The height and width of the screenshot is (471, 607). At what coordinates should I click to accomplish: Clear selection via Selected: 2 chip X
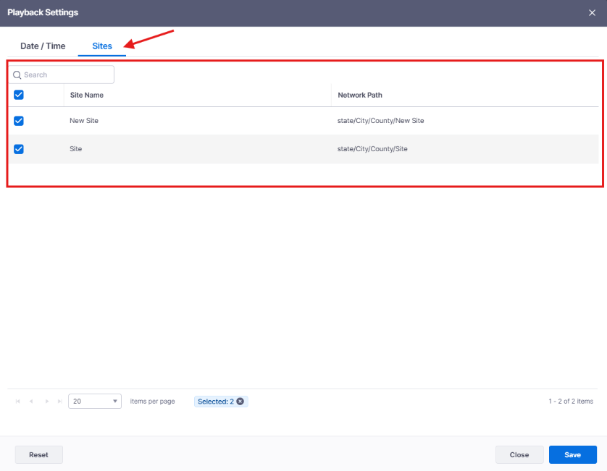click(240, 402)
